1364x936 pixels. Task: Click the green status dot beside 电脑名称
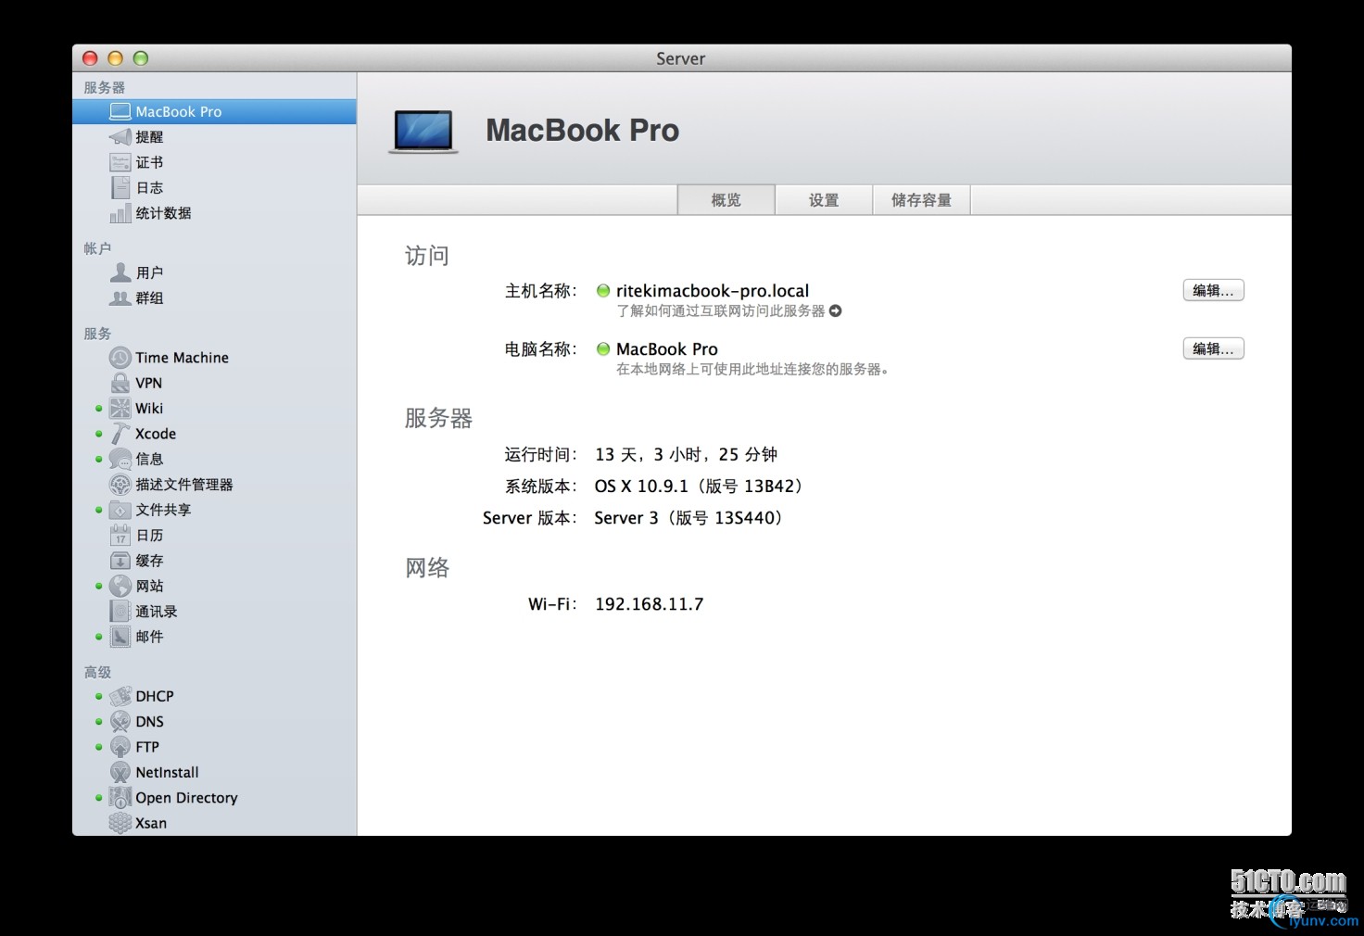pos(603,349)
